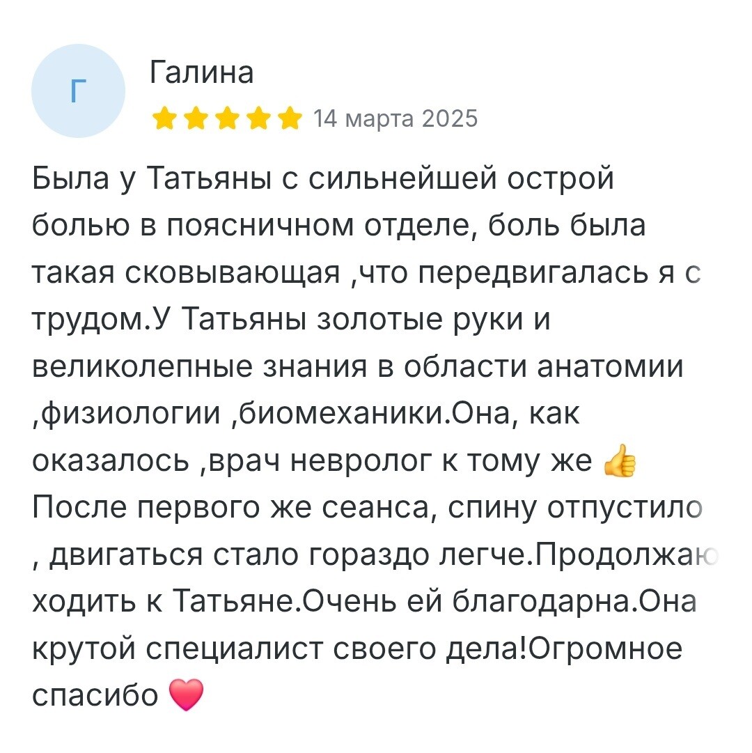Click the second yellow rating star
Image resolution: width=752 pixels, height=753 pixels.
tap(196, 118)
